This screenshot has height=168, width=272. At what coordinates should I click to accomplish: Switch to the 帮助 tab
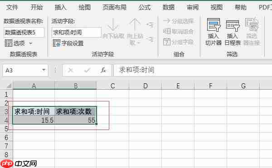240,7
